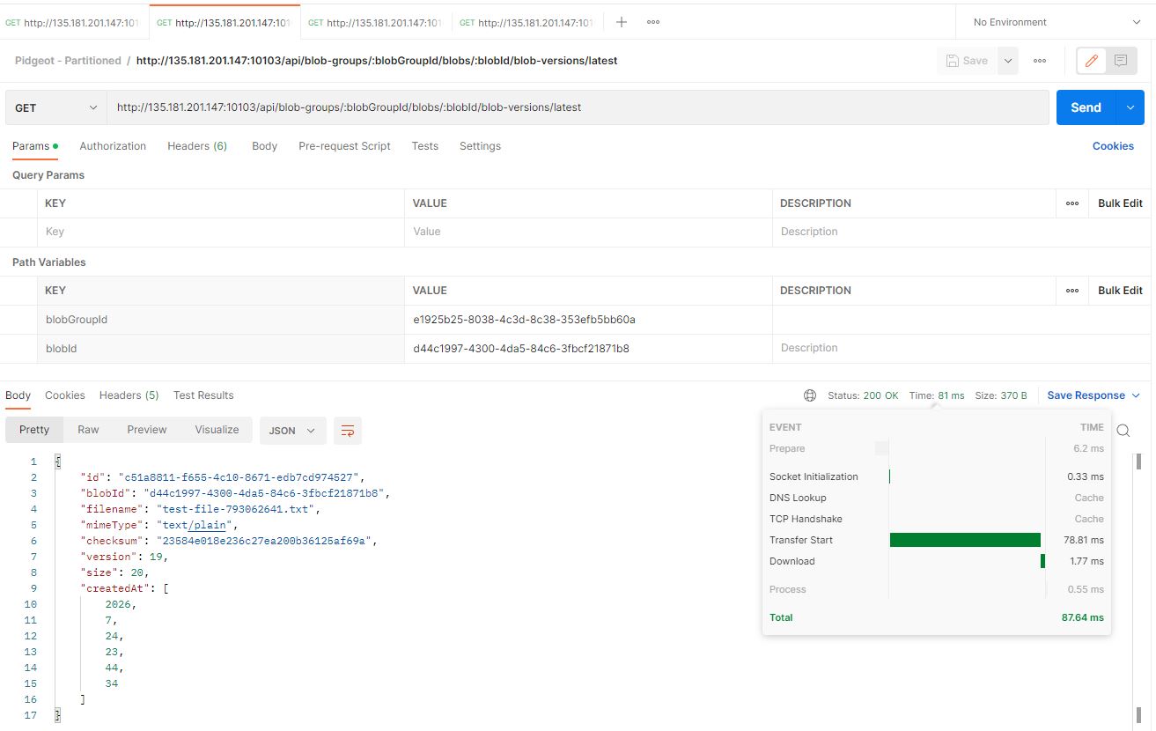Select the response Body tab
This screenshot has width=1156, height=731.
pyautogui.click(x=18, y=395)
